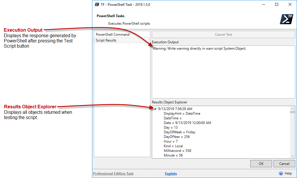Click the Cancel Test button
Image resolution: width=297 pixels, height=178 pixels.
(x=224, y=35)
